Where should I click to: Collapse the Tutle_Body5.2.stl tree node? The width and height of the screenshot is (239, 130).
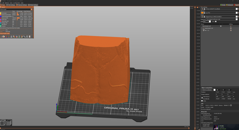coord(201,26)
